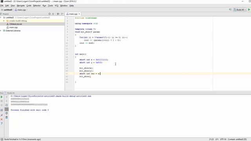Open the Build All configuration dropdown

click(240, 10)
